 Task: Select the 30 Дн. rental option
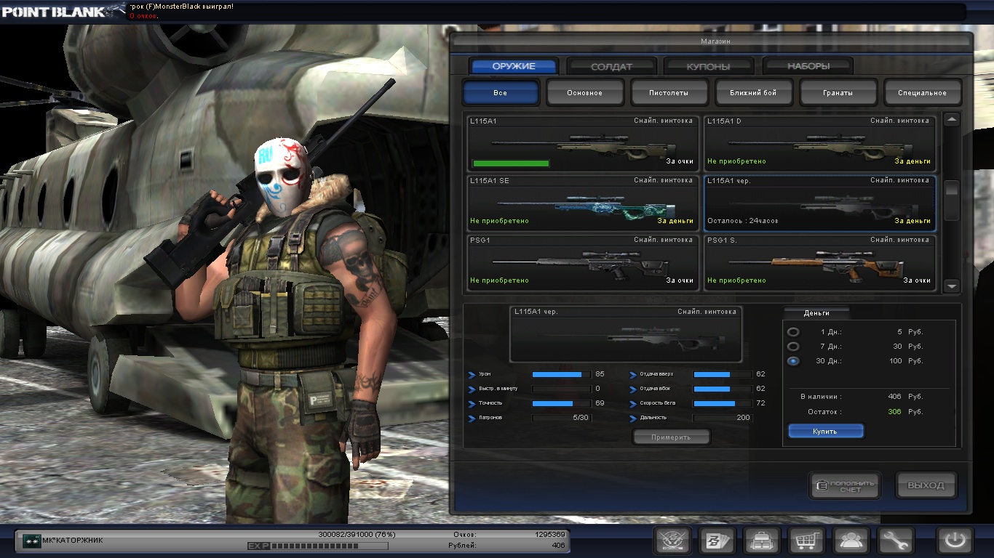point(793,361)
